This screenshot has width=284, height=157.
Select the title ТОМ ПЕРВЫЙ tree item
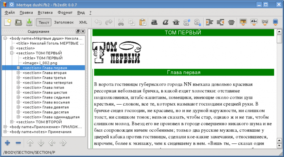[42, 58]
